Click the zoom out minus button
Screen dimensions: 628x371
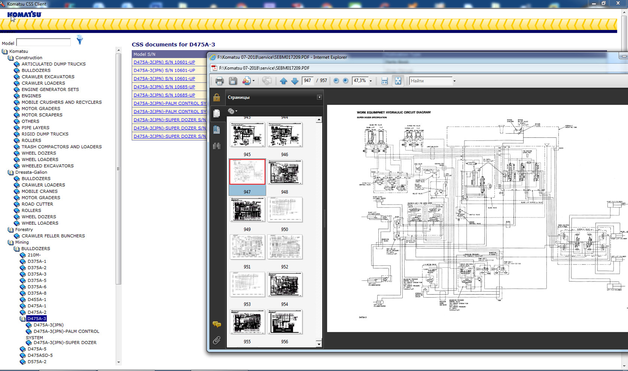pyautogui.click(x=336, y=81)
